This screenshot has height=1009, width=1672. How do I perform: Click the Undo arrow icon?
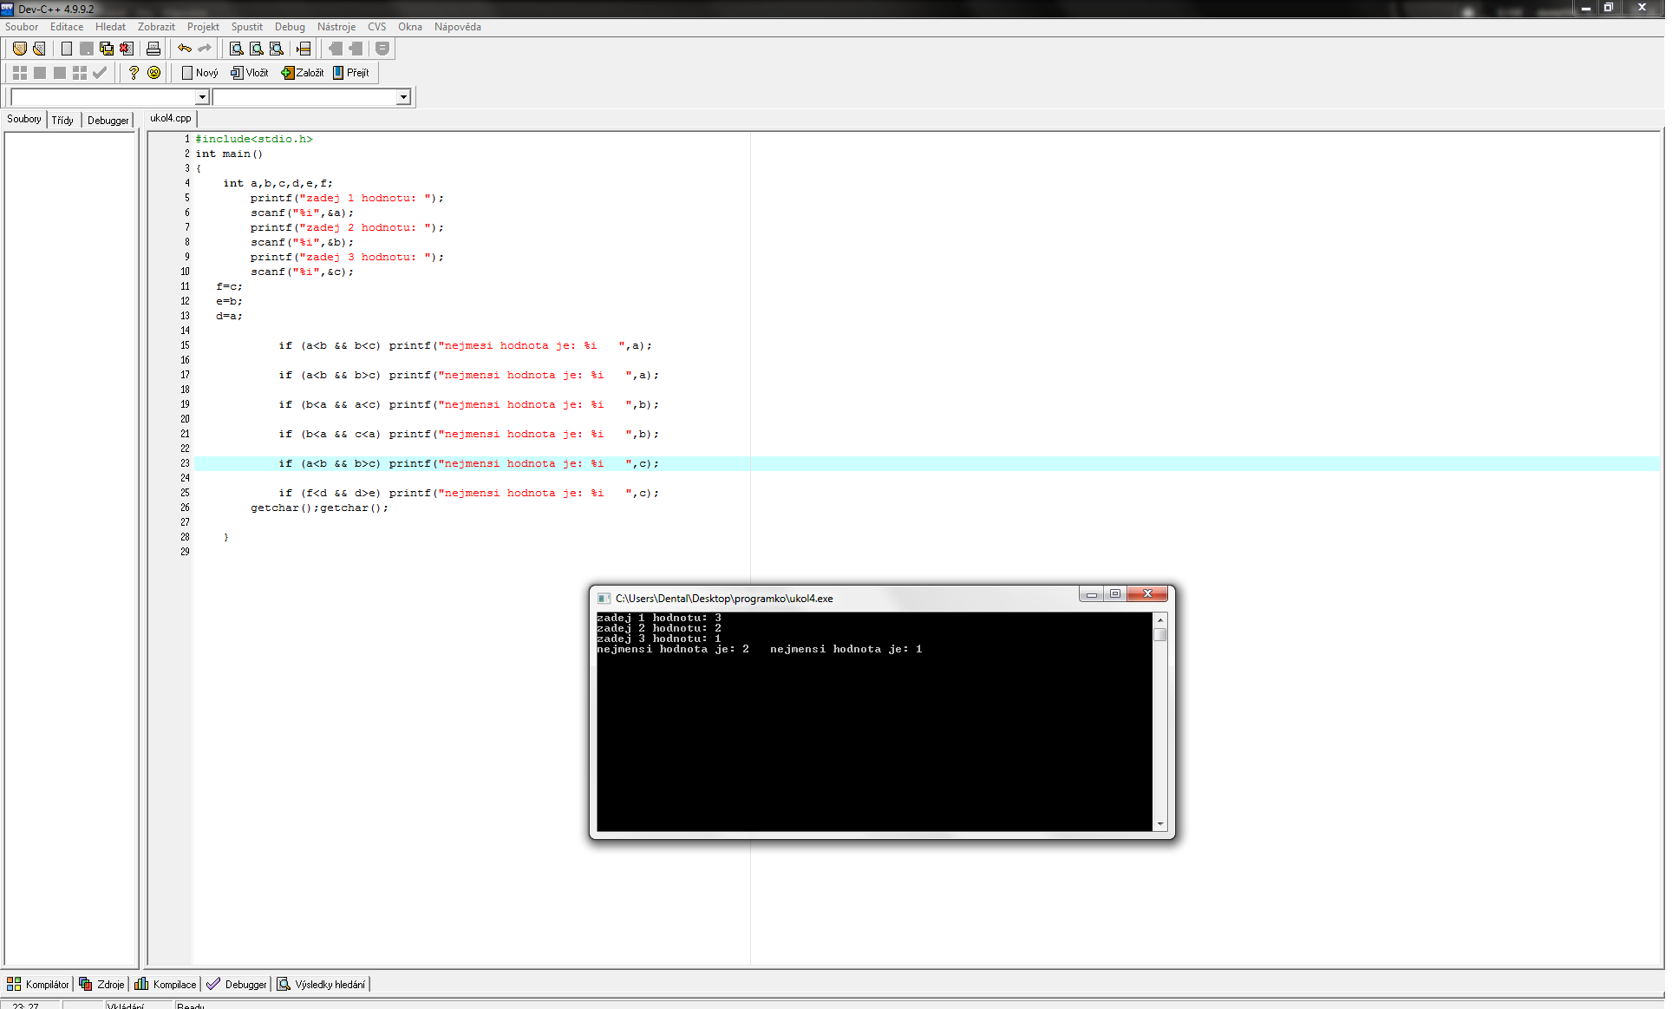pyautogui.click(x=185, y=49)
